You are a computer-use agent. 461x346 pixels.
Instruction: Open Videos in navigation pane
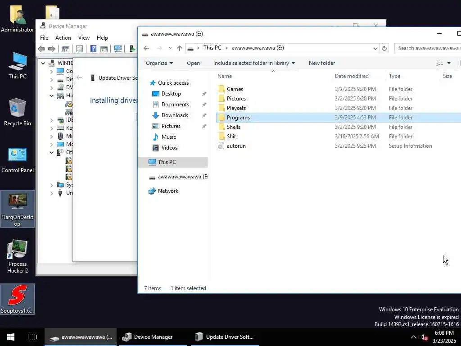(x=169, y=148)
